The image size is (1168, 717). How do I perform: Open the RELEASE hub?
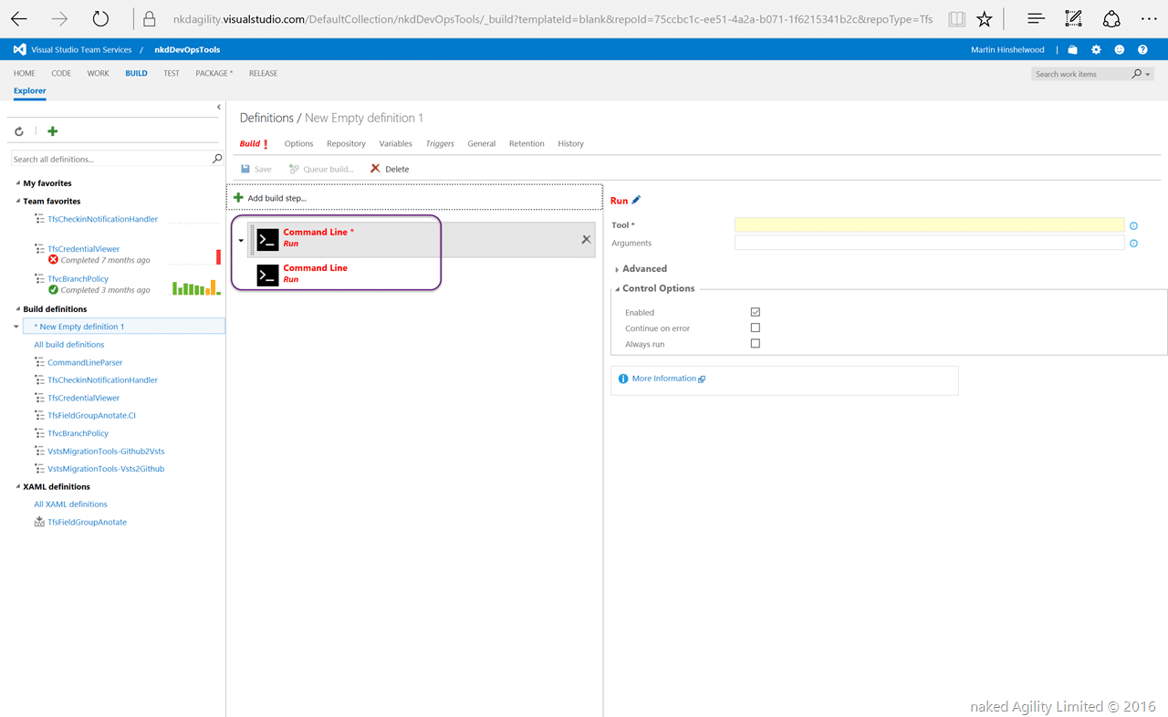tap(263, 73)
